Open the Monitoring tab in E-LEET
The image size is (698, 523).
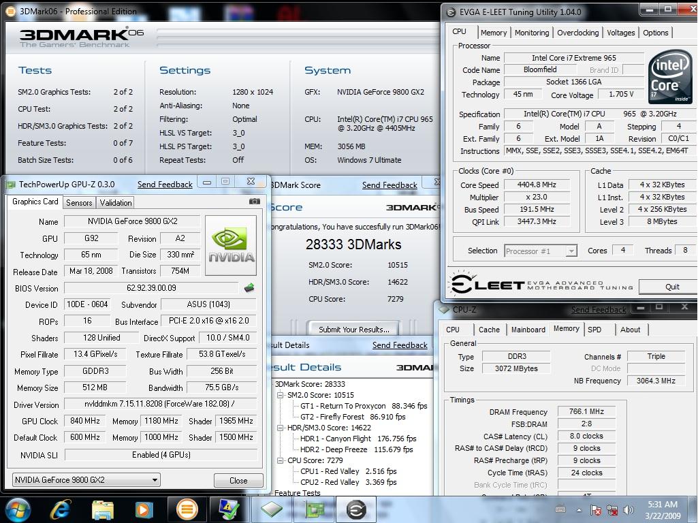532,33
